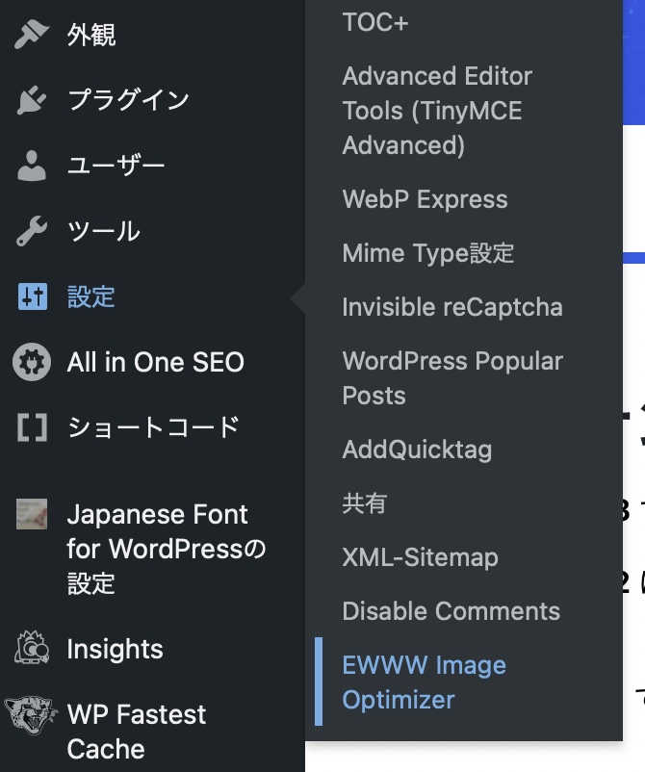Open Disable Comments settings
Viewport: 645px width, 772px height.
pyautogui.click(x=451, y=611)
